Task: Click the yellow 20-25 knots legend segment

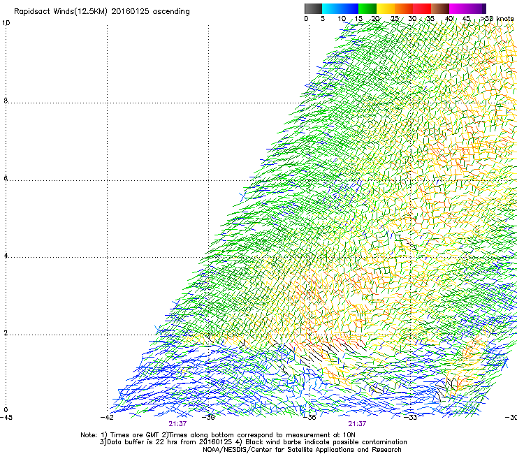Action: click(x=386, y=8)
